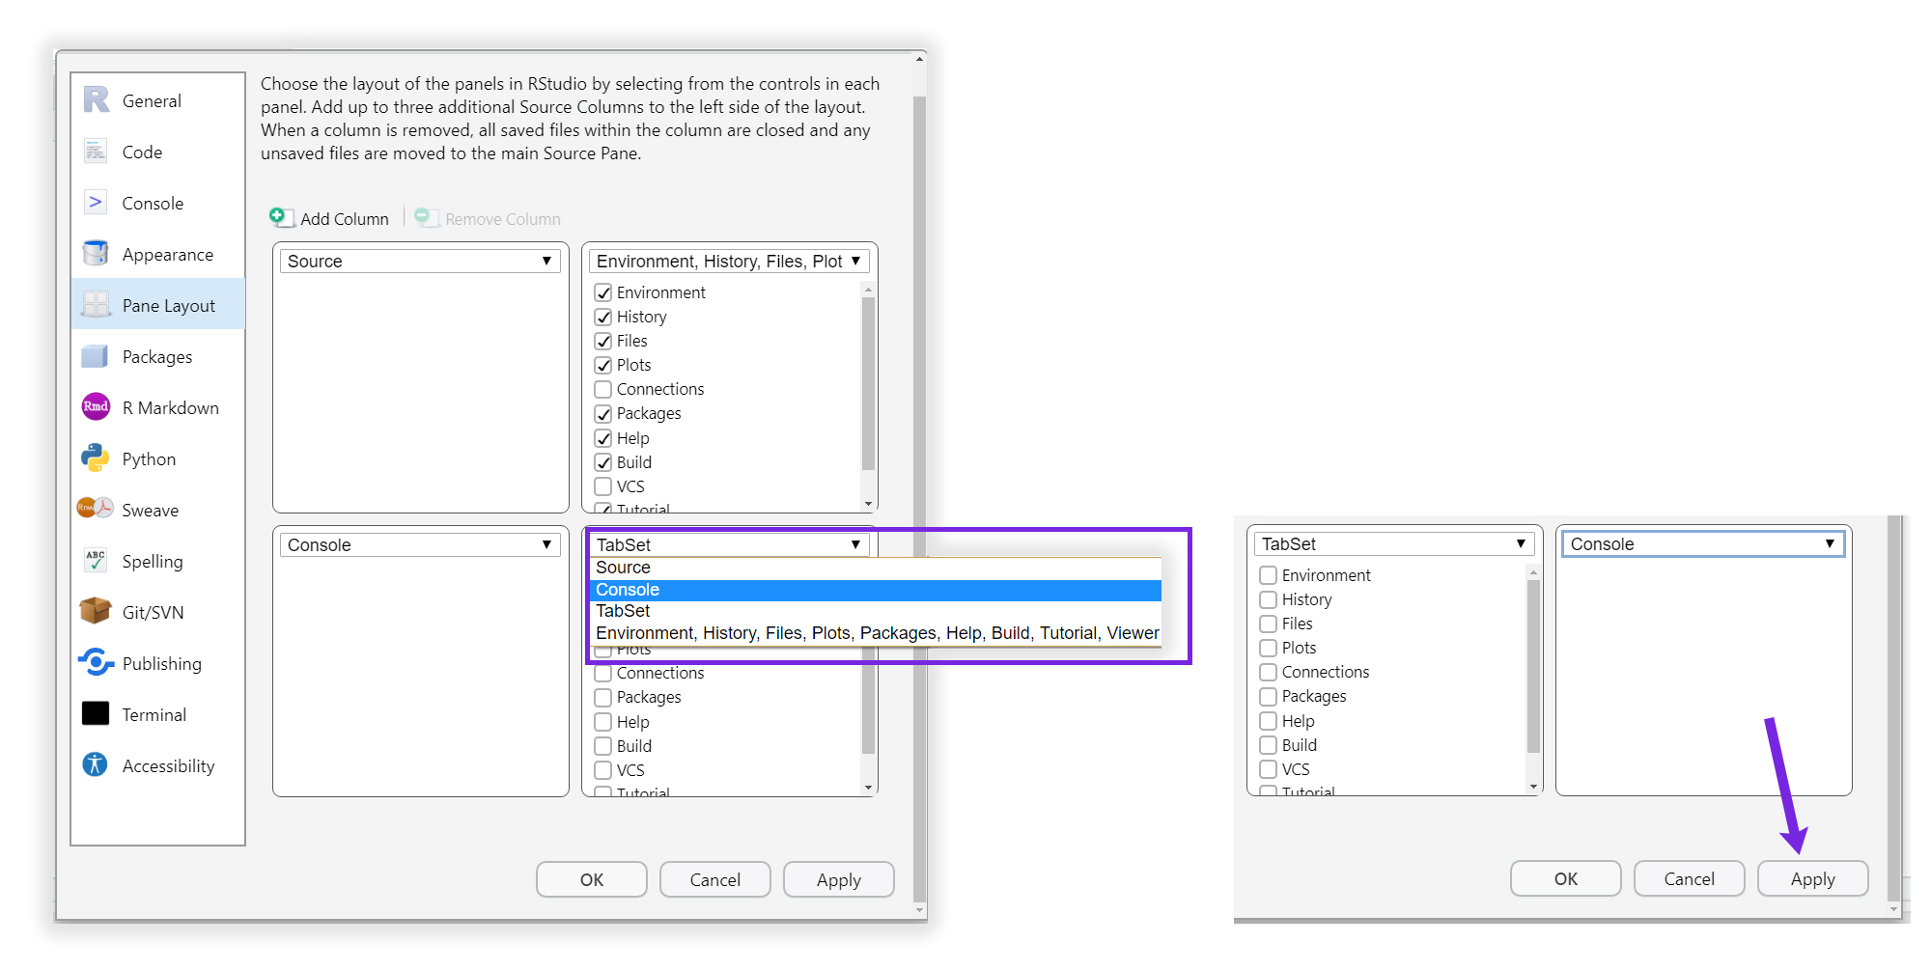Click the General R logo icon

click(x=96, y=99)
